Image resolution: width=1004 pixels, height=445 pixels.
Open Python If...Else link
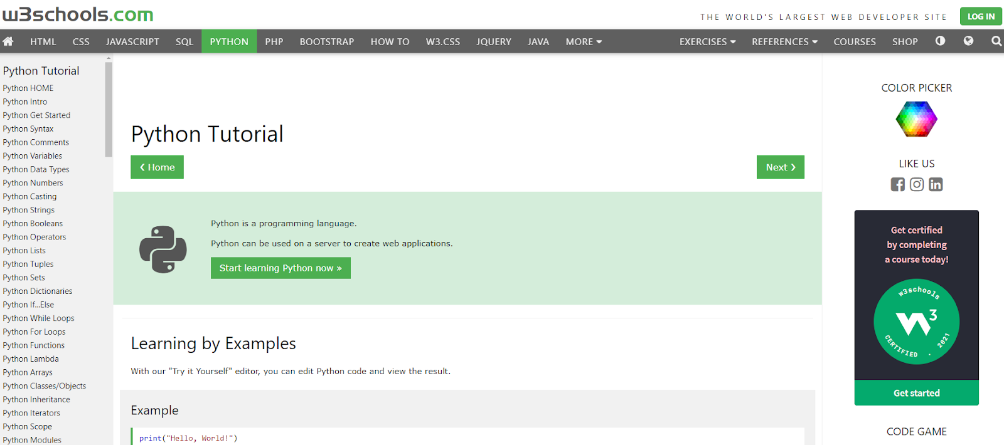(x=28, y=305)
